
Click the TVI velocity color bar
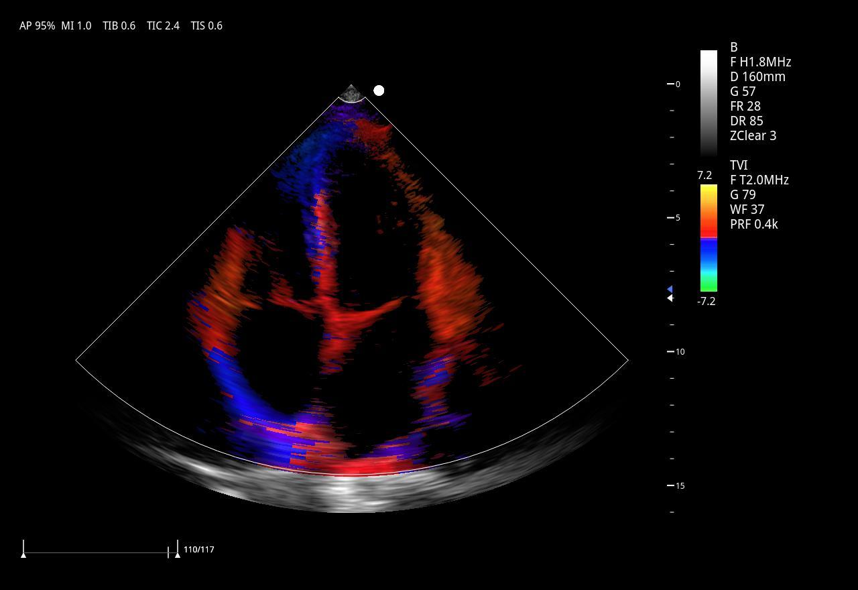[x=709, y=238]
